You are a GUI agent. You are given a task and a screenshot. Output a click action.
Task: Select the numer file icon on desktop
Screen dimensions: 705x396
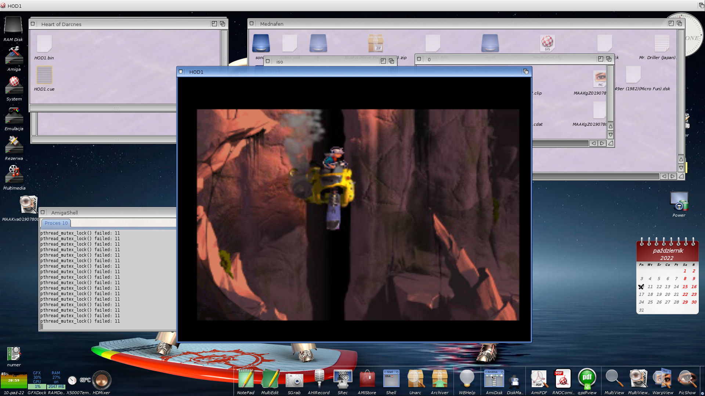[x=14, y=354]
